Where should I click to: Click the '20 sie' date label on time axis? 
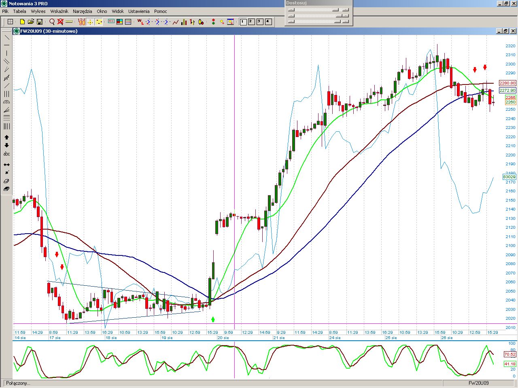point(223,338)
